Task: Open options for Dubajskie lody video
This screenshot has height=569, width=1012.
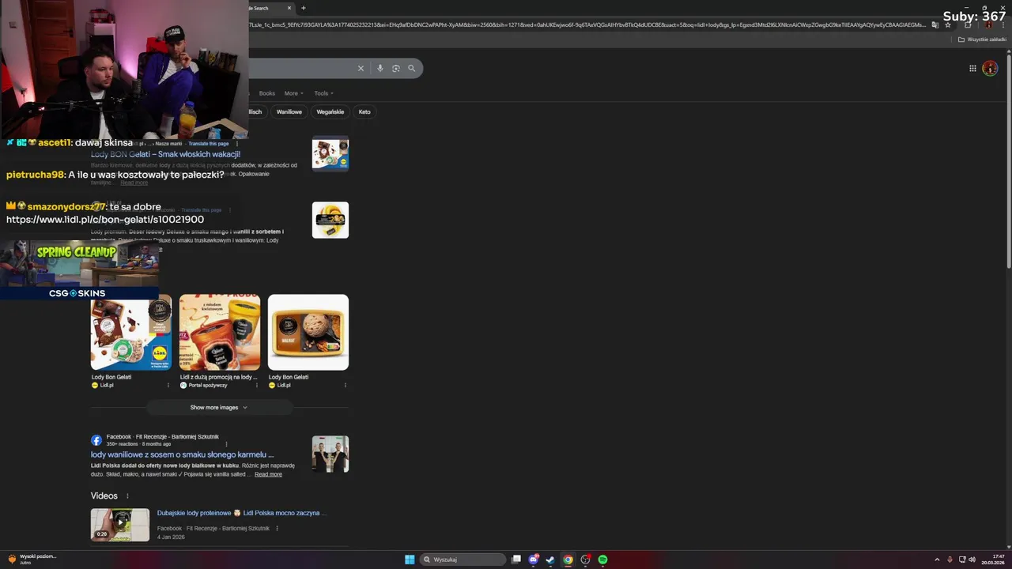Action: click(277, 528)
